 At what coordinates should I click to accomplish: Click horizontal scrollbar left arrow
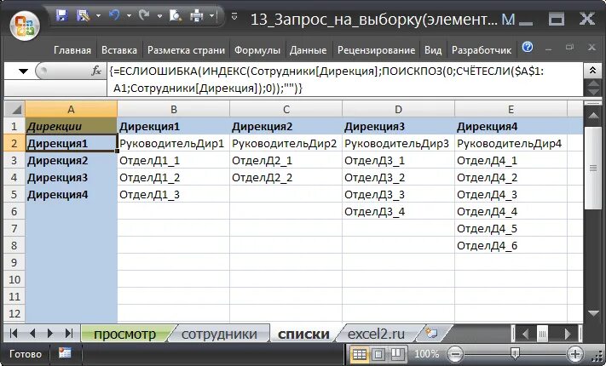[x=525, y=334]
